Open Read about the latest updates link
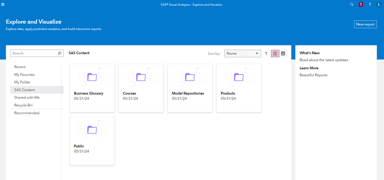The height and width of the screenshot is (180, 384). (324, 60)
